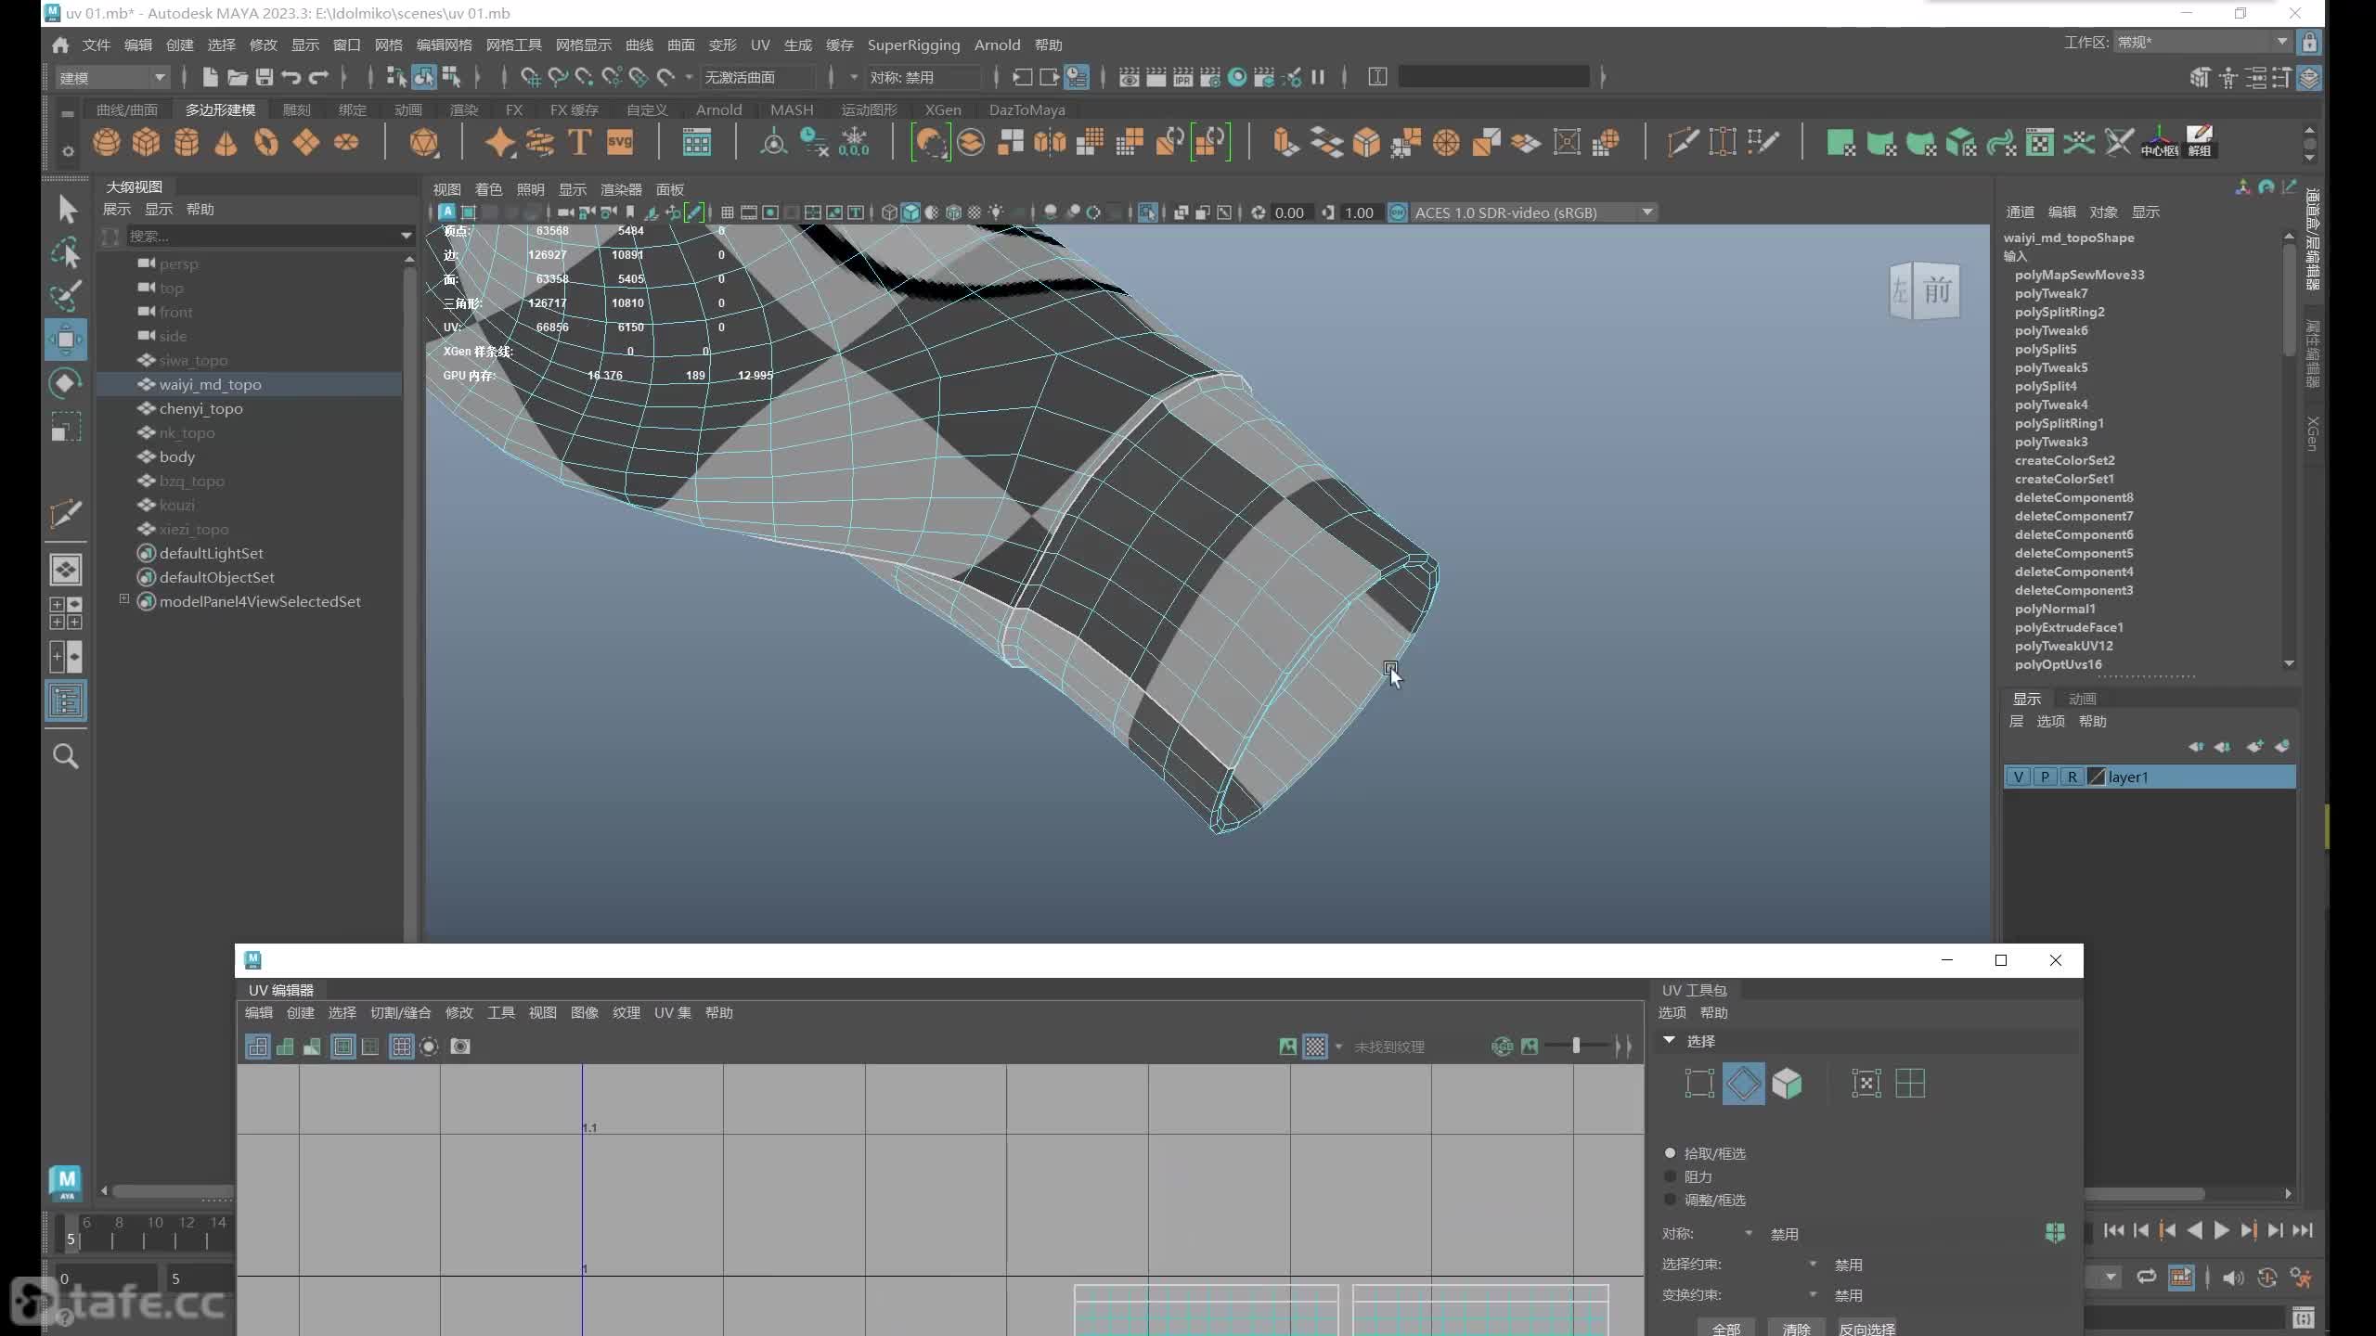Open the outliner search filter dropdown arrow
Viewport: 2376px width, 1336px height.
406,236
